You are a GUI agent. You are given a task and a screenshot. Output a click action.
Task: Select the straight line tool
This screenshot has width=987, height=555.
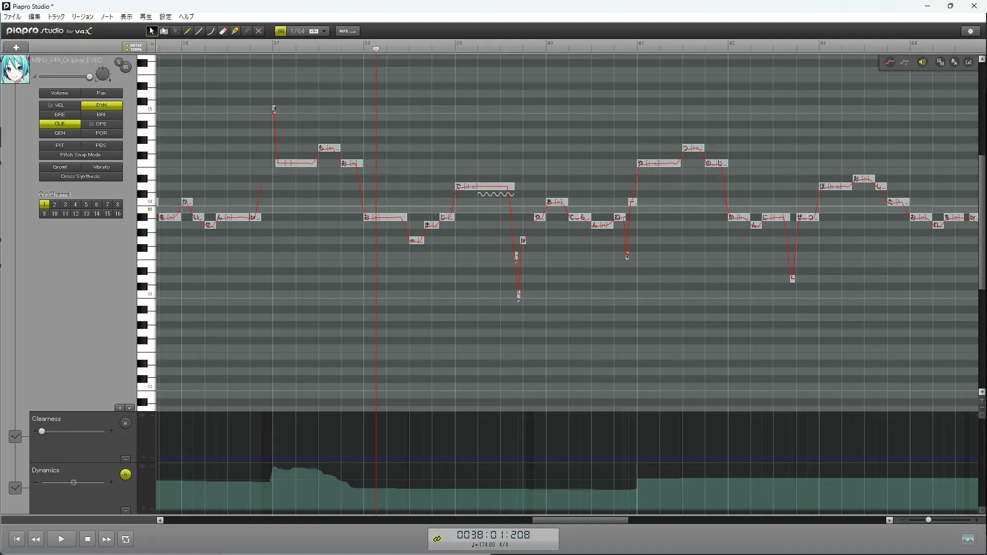[199, 31]
